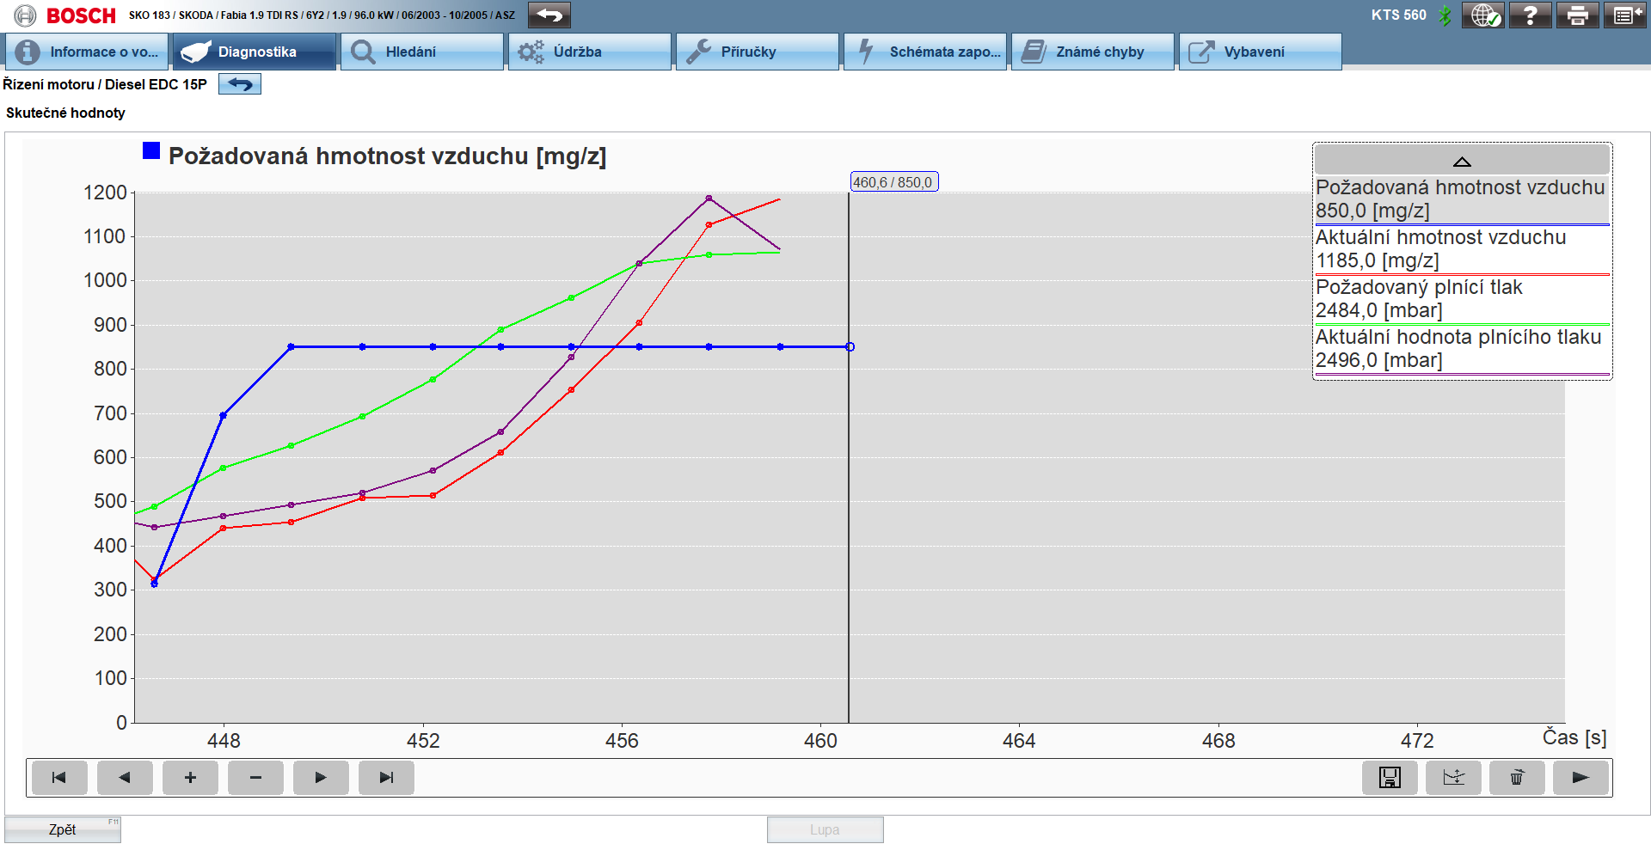Viewport: 1651px width, 844px height.
Task: Click the back arrow beside Diesel EDC 15P
Action: point(240,84)
